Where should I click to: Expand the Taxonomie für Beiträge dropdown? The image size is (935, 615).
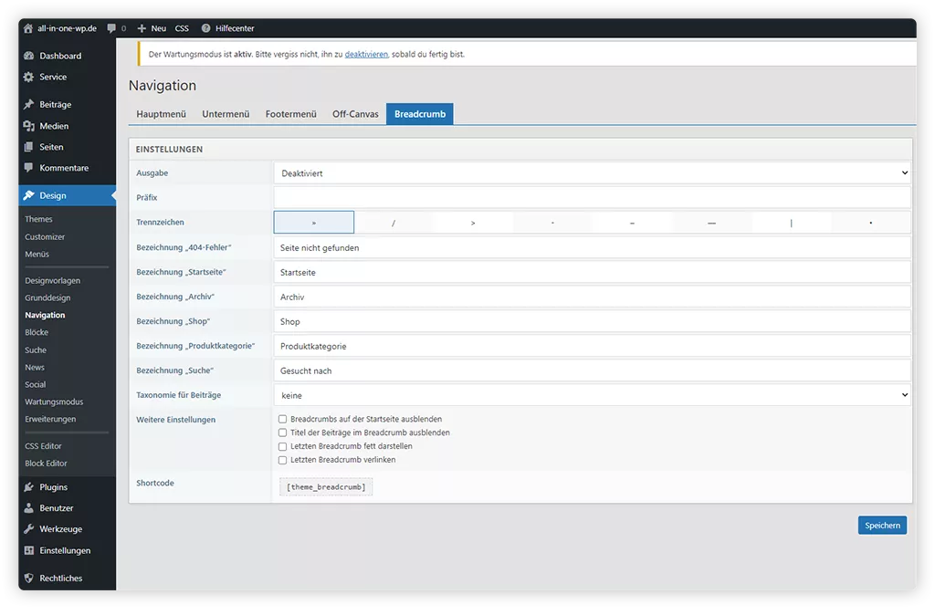click(592, 395)
